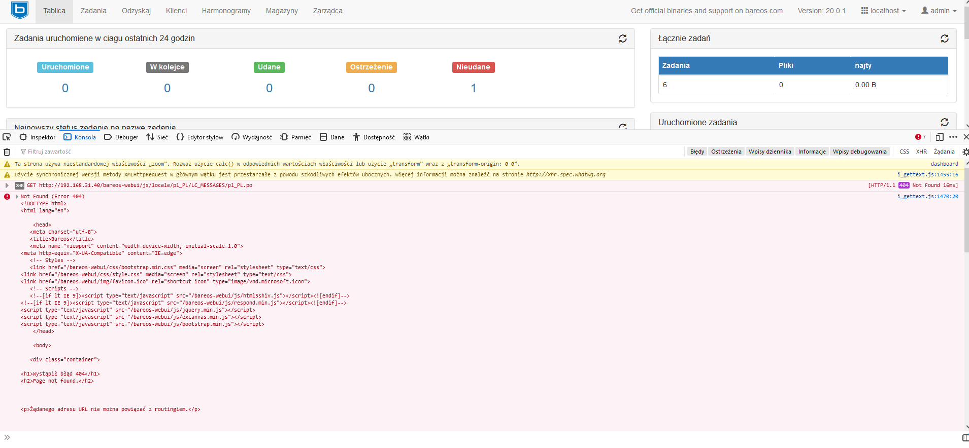The width and height of the screenshot is (969, 448).
Task: Open the admin user dropdown
Action: click(x=939, y=11)
